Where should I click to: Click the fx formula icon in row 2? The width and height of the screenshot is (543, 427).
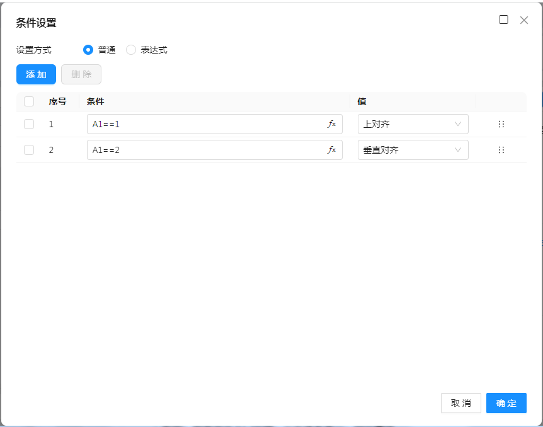tap(331, 150)
